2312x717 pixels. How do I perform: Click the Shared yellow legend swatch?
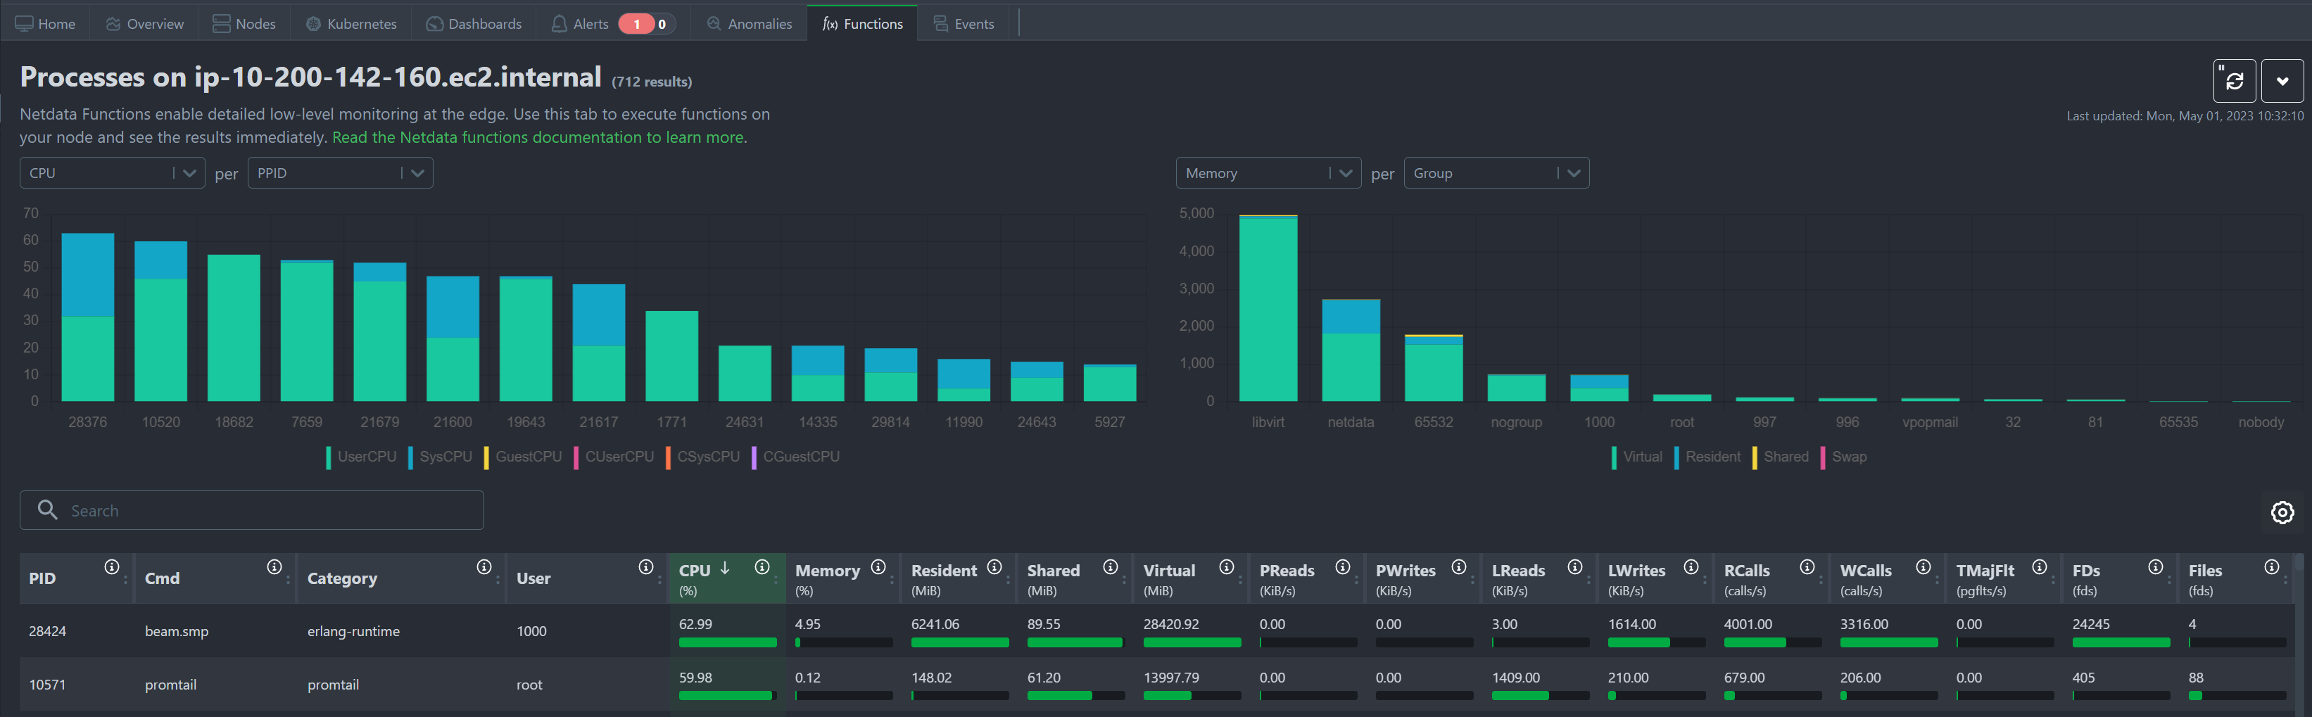[x=1755, y=457]
